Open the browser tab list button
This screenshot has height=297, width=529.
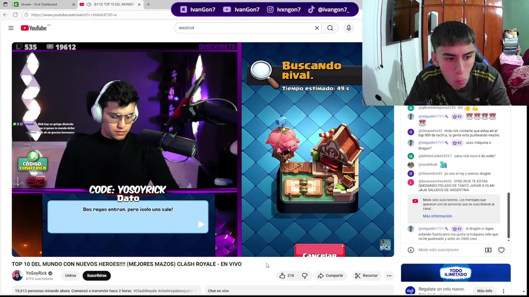coord(5,4)
